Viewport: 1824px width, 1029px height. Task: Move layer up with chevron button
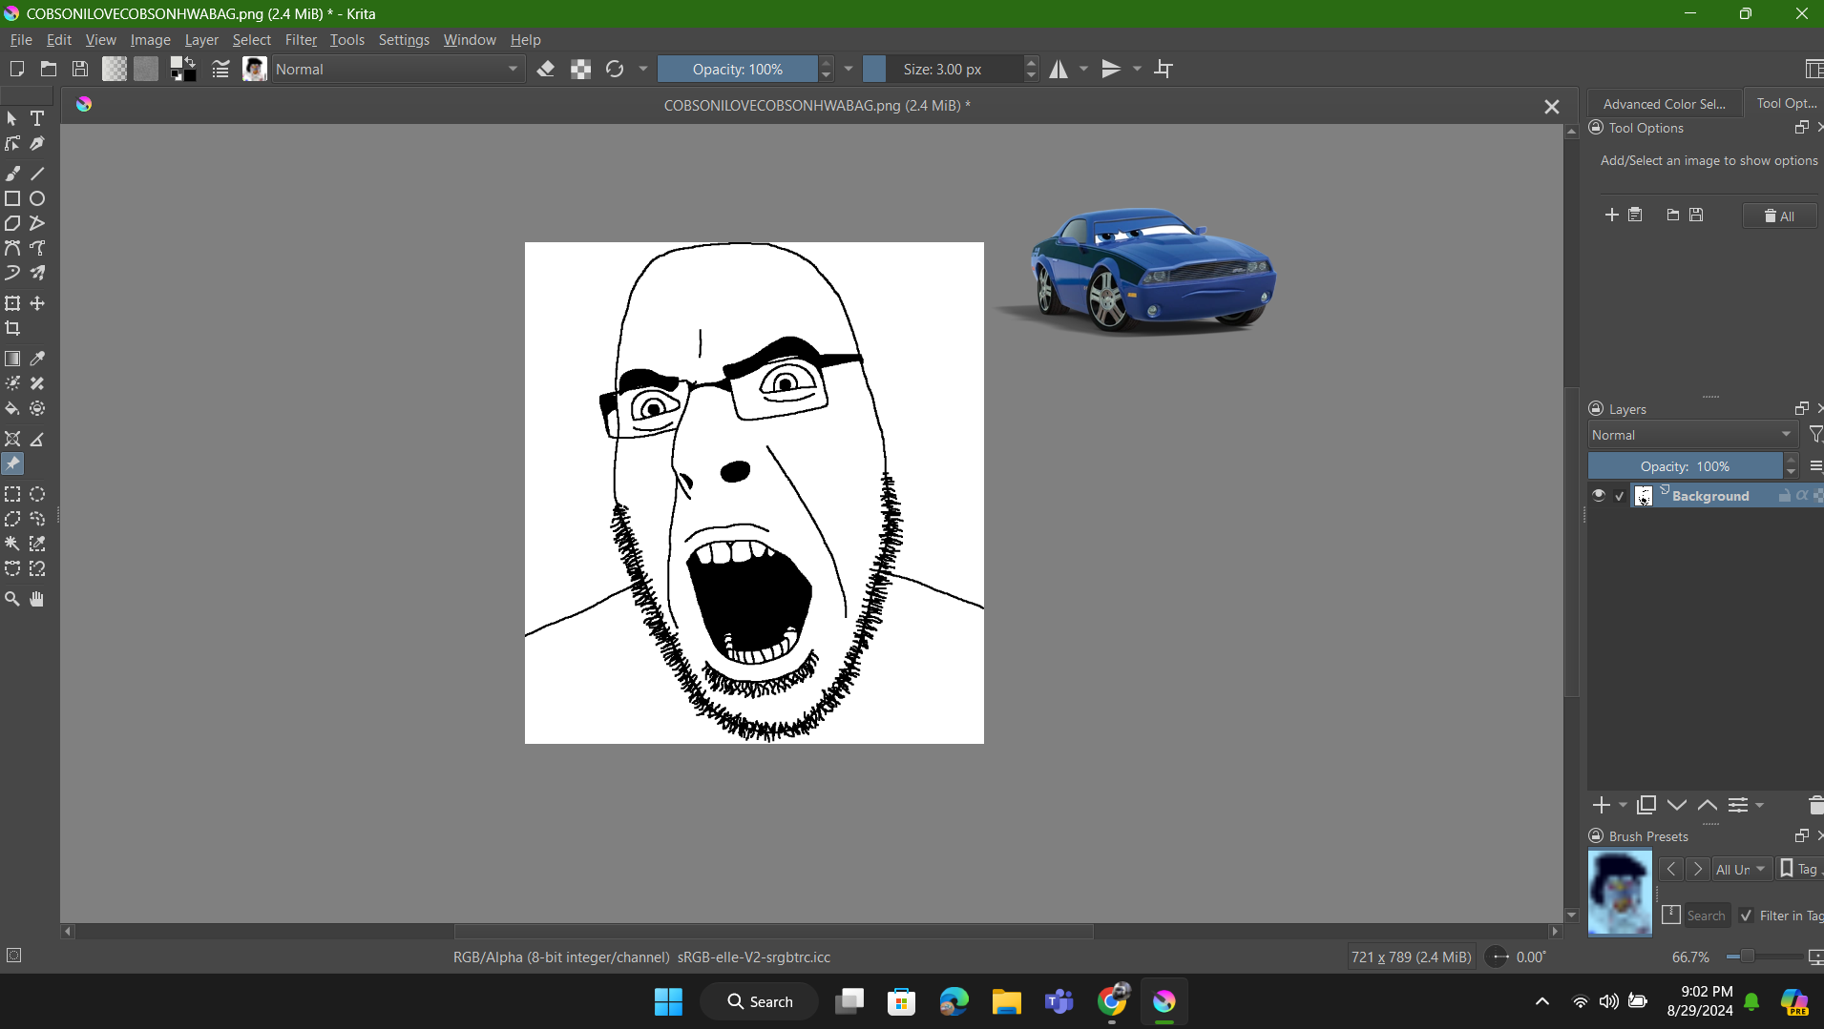(x=1708, y=805)
